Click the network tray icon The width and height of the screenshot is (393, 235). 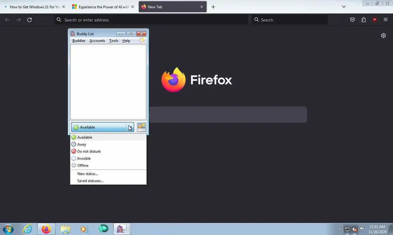pyautogui.click(x=347, y=229)
